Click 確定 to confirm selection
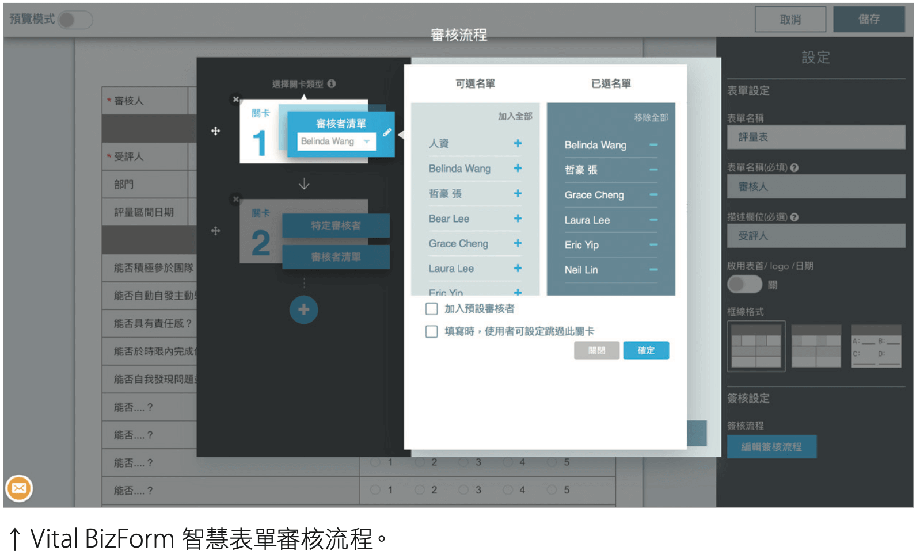Screen dimensions: 920x551 pyautogui.click(x=646, y=350)
